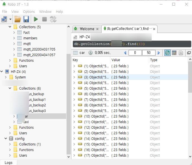This screenshot has height=165, width=192.
Task: Expand the mqtt_202004041057 collection
Action: click(x=14, y=55)
